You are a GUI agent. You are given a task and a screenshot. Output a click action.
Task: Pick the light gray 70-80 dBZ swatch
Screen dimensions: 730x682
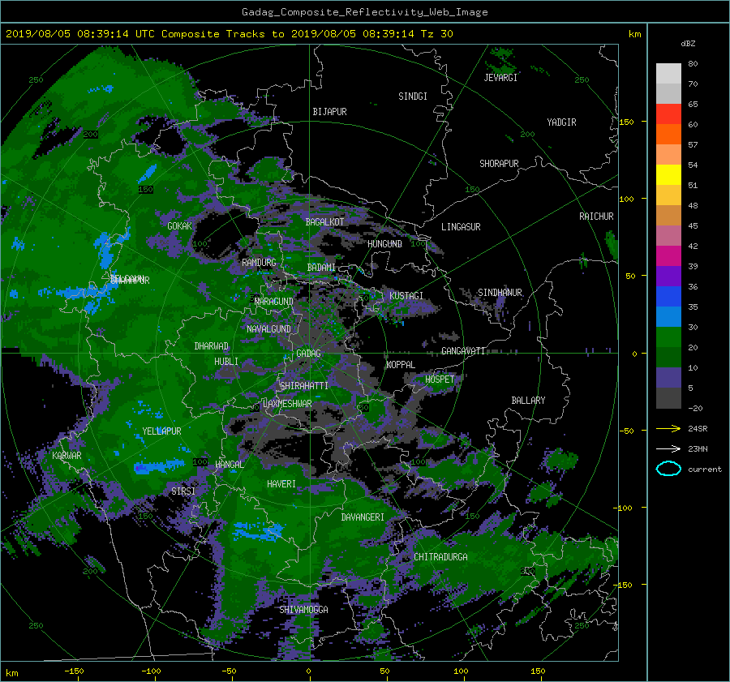(668, 74)
